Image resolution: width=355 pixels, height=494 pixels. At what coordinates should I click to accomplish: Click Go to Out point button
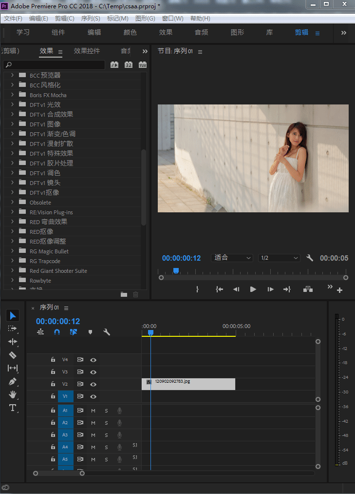point(287,289)
